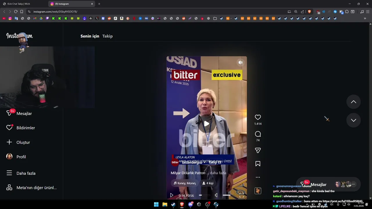Open the browser media control (music note)
This screenshot has height=209, width=372.
pyautogui.click(x=362, y=12)
